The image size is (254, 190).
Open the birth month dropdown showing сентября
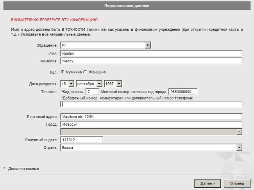[x=89, y=84]
